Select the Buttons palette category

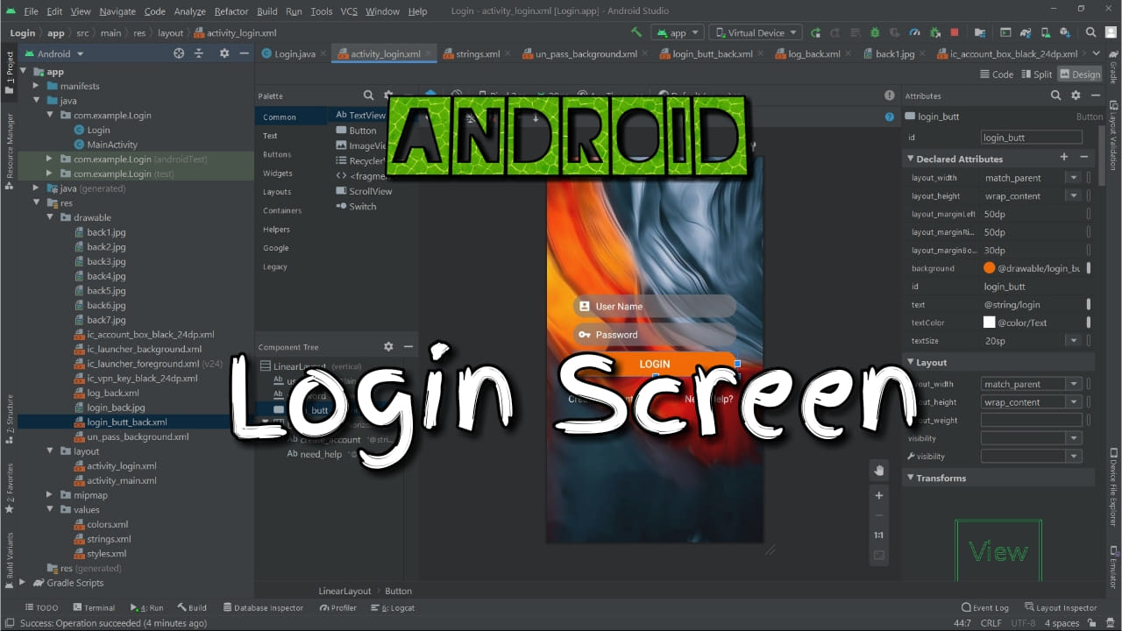coord(277,154)
